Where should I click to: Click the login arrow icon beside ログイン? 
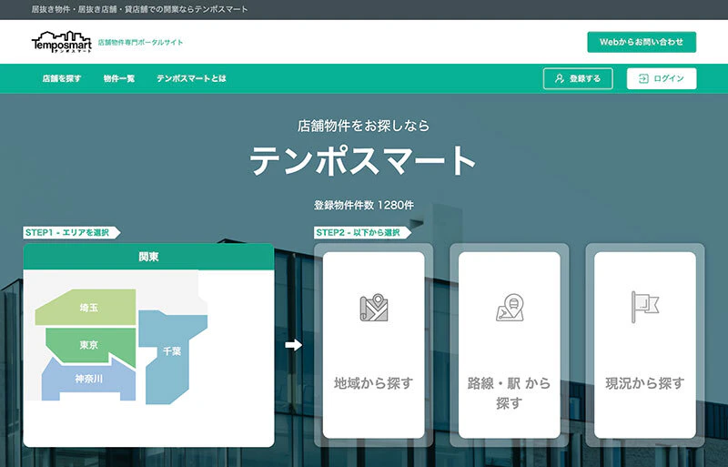click(643, 78)
